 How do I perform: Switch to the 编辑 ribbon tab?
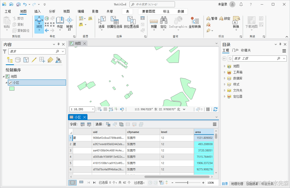81,11
